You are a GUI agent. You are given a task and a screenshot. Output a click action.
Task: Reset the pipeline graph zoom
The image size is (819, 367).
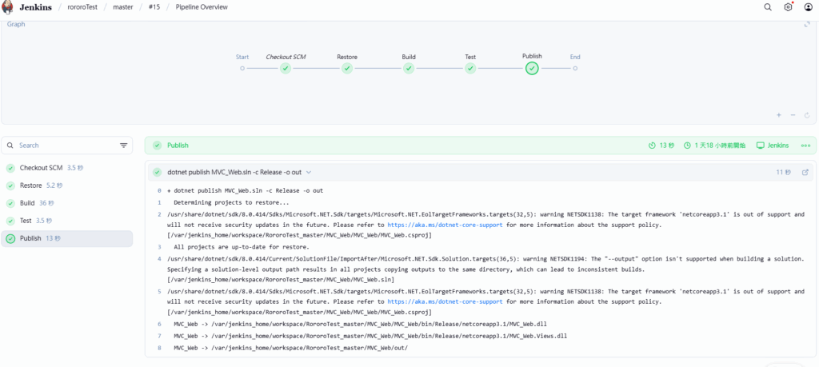pos(806,115)
